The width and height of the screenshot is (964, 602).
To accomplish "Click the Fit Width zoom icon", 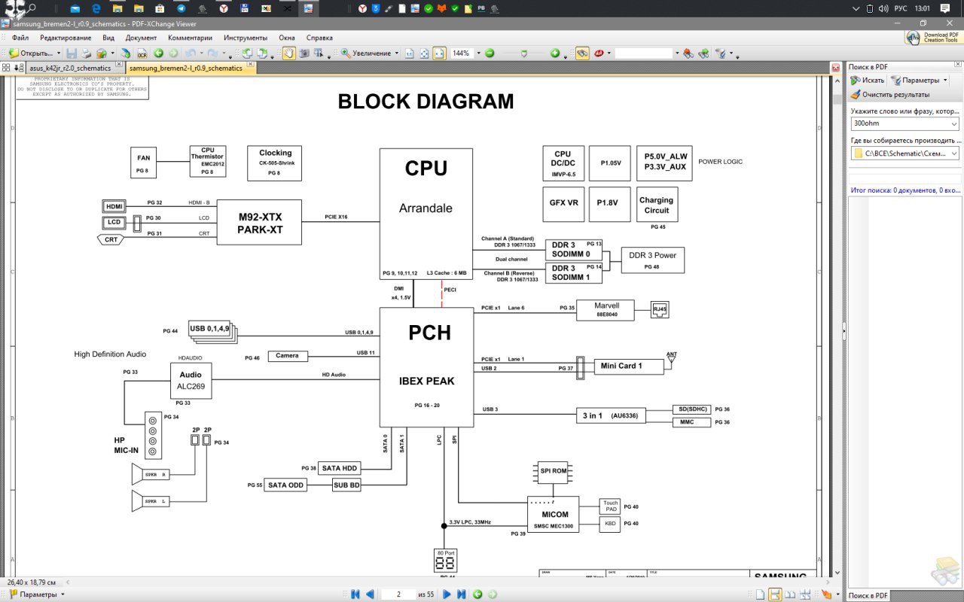I will tap(438, 53).
